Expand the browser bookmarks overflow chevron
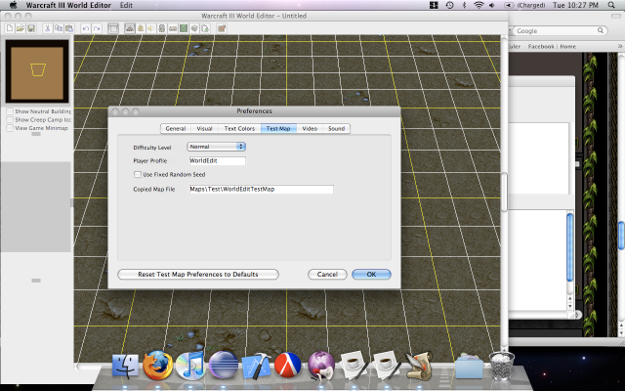This screenshot has height=391, width=625. (620, 46)
